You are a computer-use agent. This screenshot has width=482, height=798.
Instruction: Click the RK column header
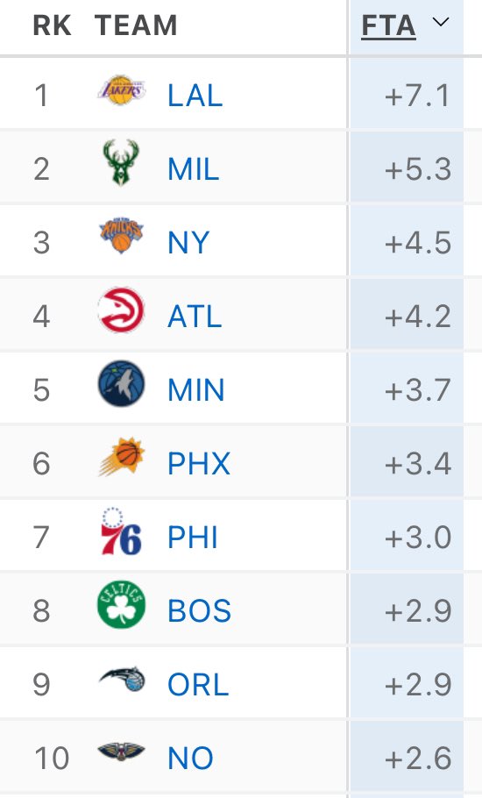(x=52, y=25)
